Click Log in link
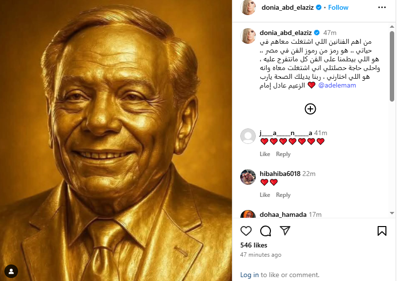Image resolution: width=402 pixels, height=281 pixels. (x=249, y=275)
